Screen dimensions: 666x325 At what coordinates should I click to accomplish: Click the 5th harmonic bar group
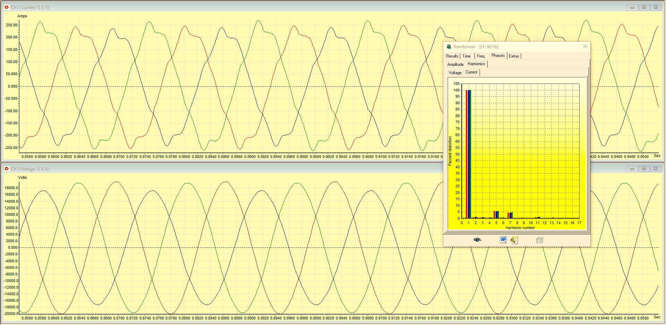tap(496, 215)
